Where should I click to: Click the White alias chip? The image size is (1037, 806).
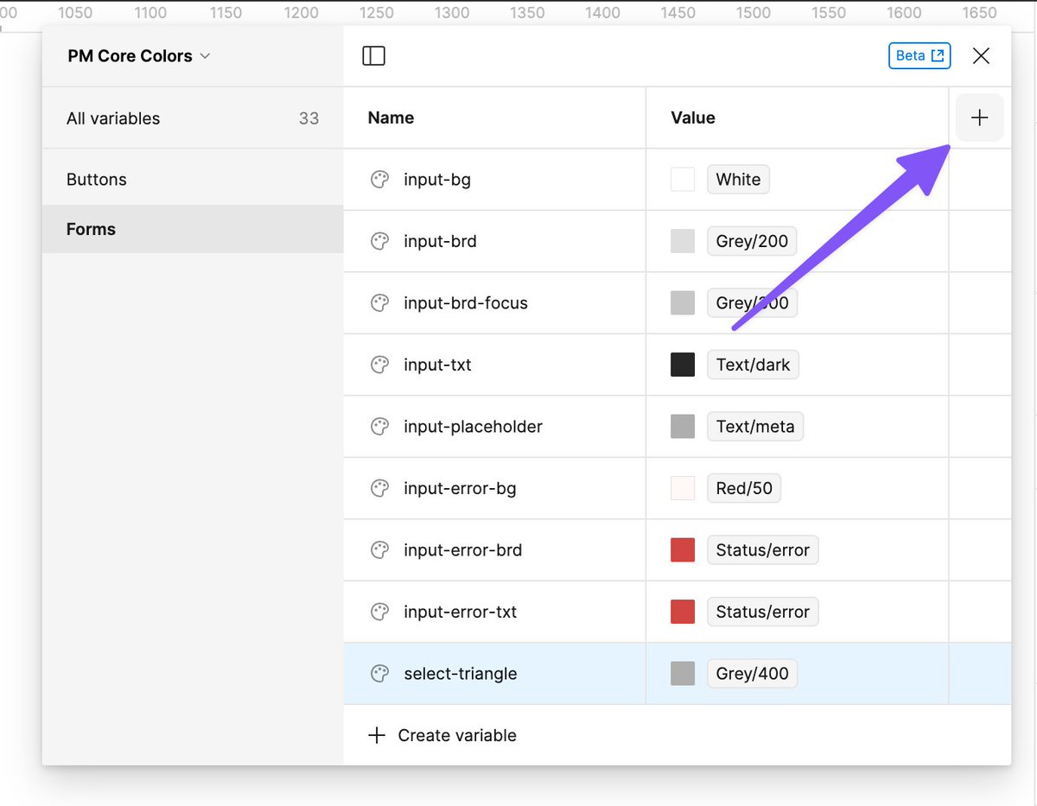(x=738, y=180)
